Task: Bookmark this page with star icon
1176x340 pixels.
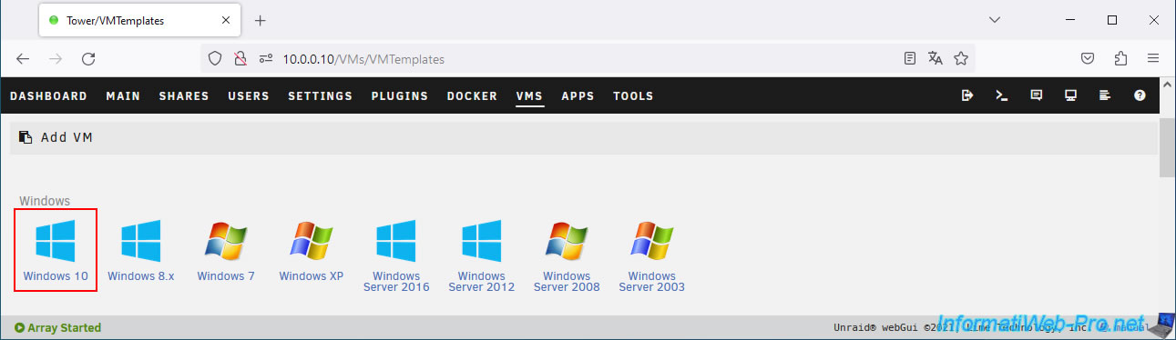Action: (x=960, y=58)
